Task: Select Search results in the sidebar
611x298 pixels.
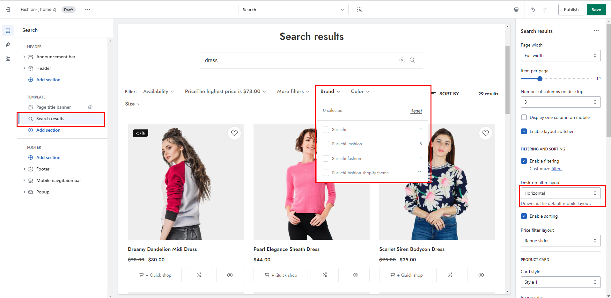Action: [x=61, y=119]
